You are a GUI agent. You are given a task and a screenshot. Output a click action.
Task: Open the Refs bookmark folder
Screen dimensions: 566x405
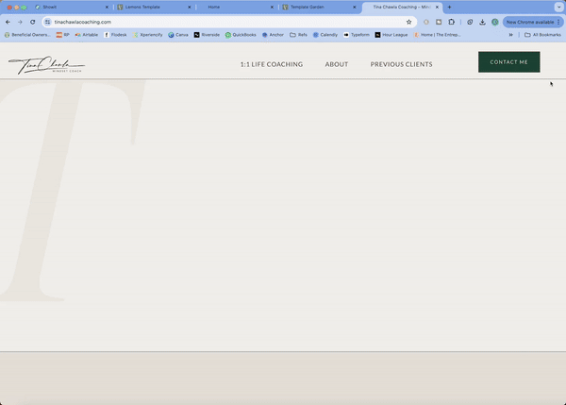pyautogui.click(x=298, y=35)
